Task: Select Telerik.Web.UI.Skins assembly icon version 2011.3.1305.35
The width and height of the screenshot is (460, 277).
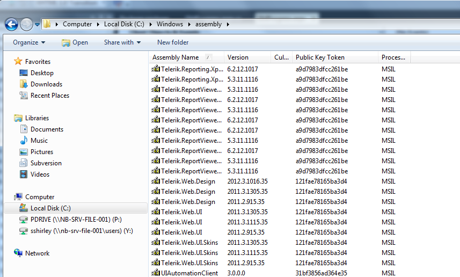Action: [156, 242]
